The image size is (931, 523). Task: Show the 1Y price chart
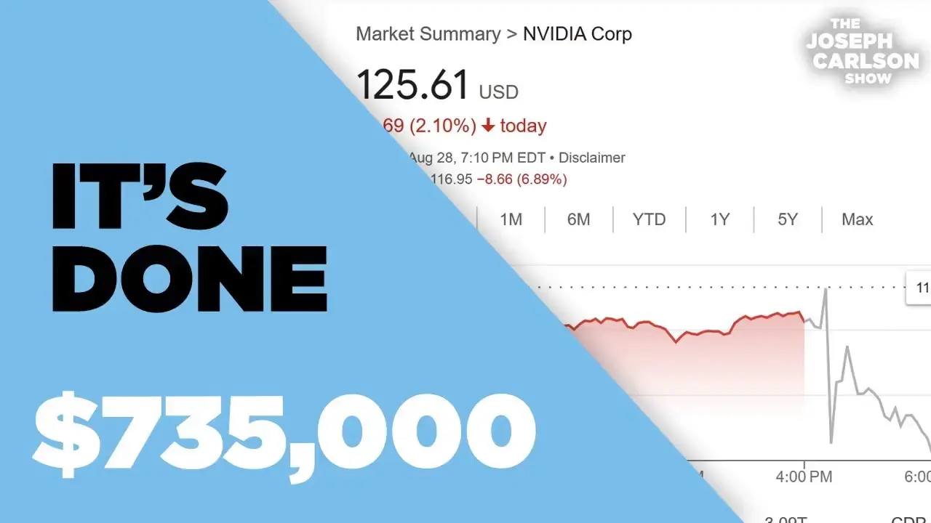[x=719, y=219]
